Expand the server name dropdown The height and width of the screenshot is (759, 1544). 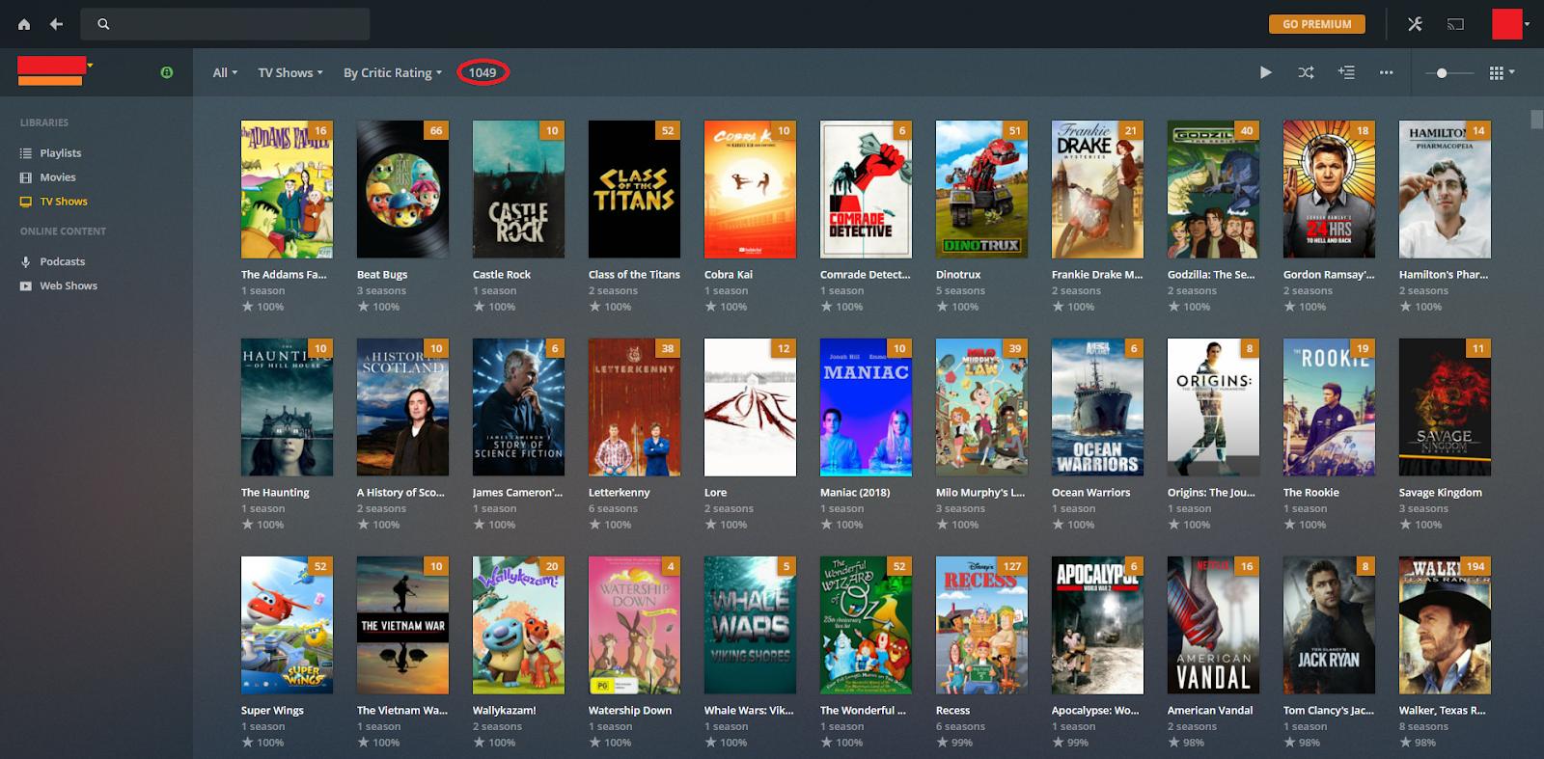tap(90, 66)
